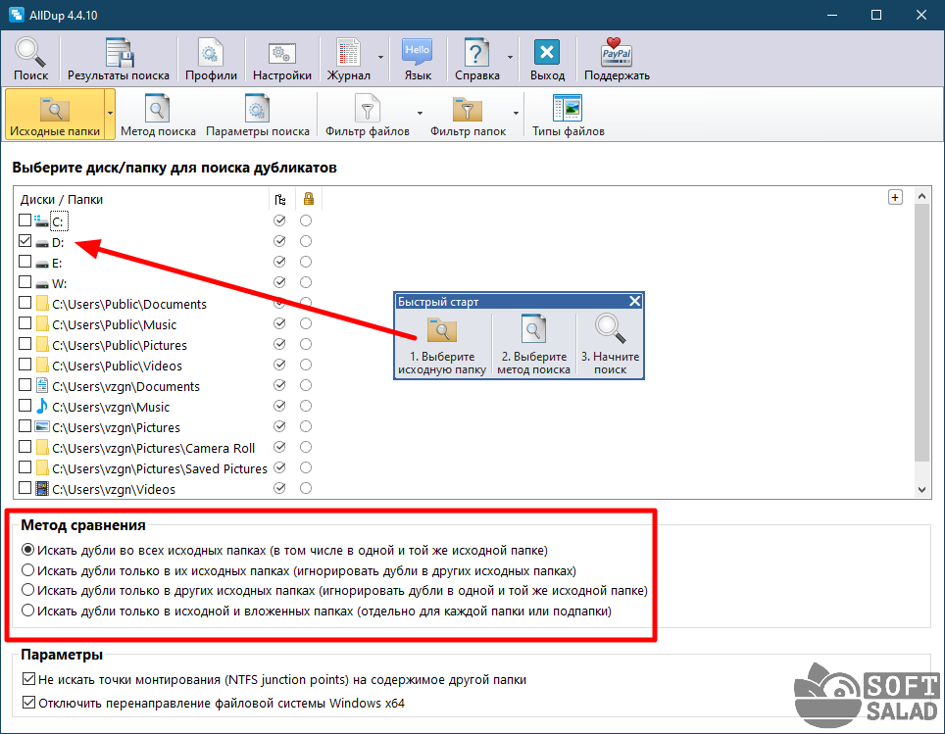This screenshot has width=945, height=734.
Task: Expand the Журнал dropdown arrow
Action: pos(380,59)
